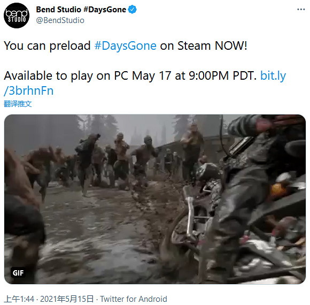Image resolution: width=310 pixels, height=305 pixels.
Task: Open the Bend Studio profile avatar
Action: point(17,16)
